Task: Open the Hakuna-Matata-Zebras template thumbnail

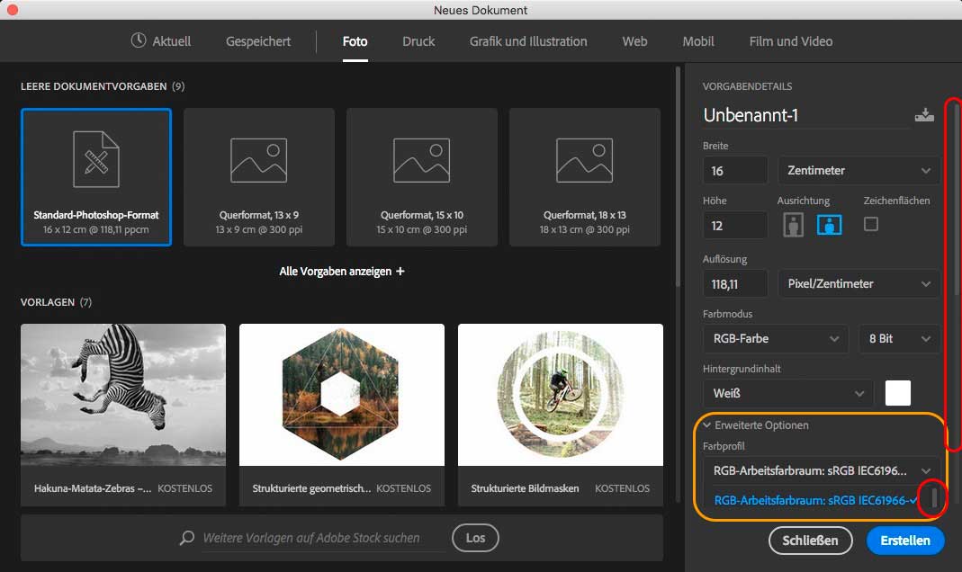Action: tap(123, 396)
